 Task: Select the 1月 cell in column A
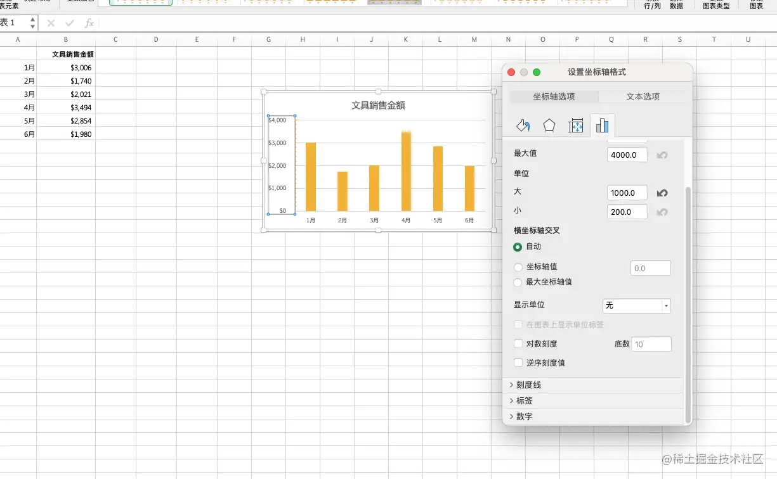pos(18,67)
